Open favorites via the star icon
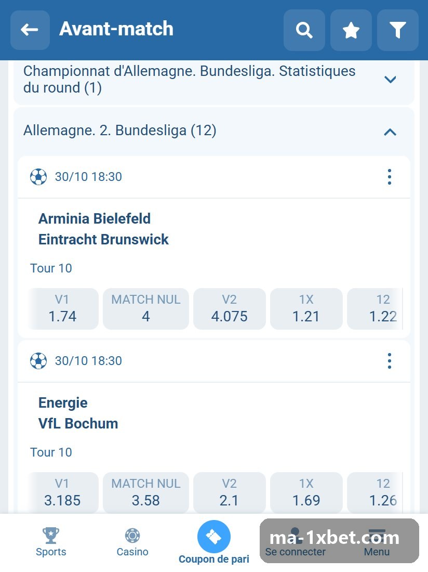This screenshot has width=428, height=572. point(351,30)
